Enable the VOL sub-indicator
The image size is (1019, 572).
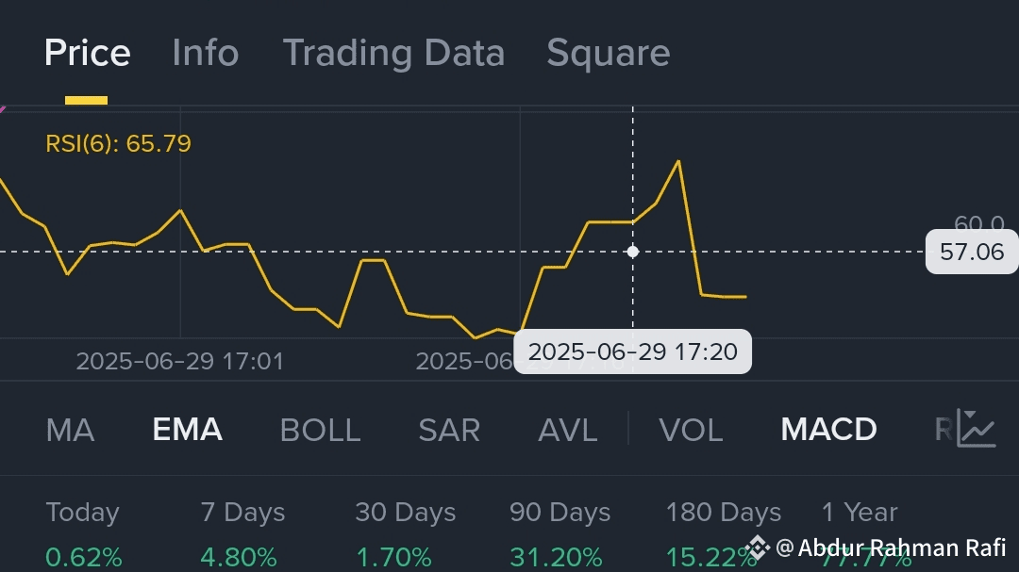pyautogui.click(x=691, y=430)
